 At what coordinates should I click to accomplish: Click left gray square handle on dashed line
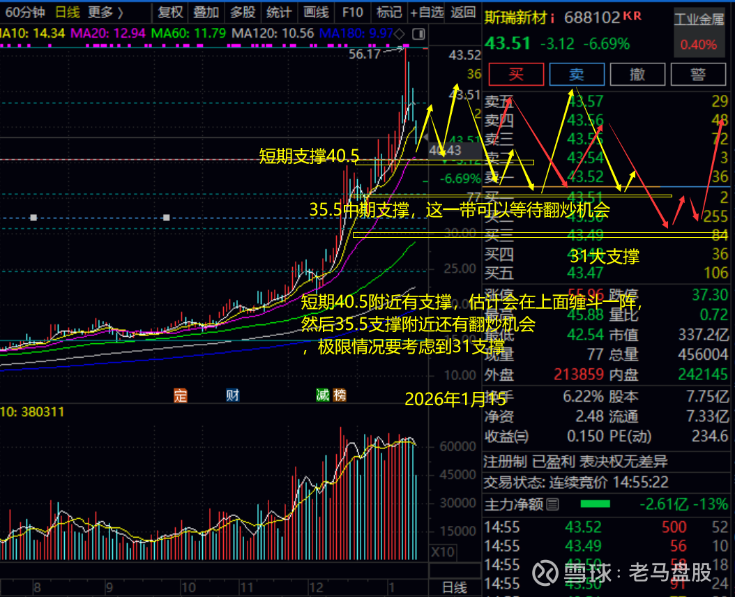tap(33, 218)
